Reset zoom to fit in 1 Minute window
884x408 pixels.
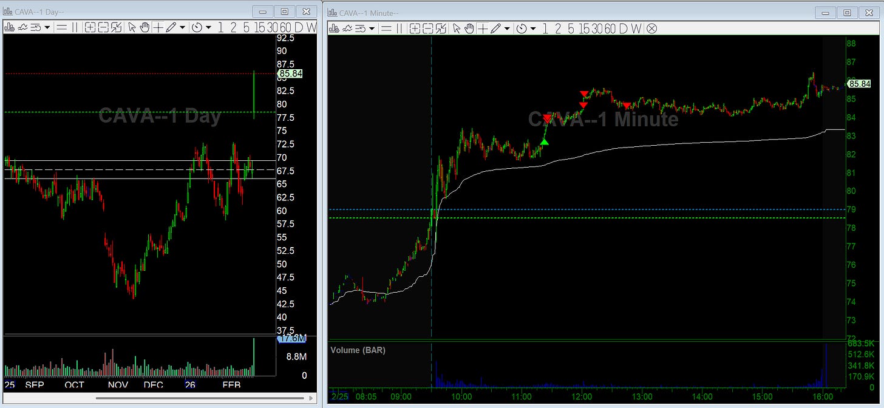441,28
